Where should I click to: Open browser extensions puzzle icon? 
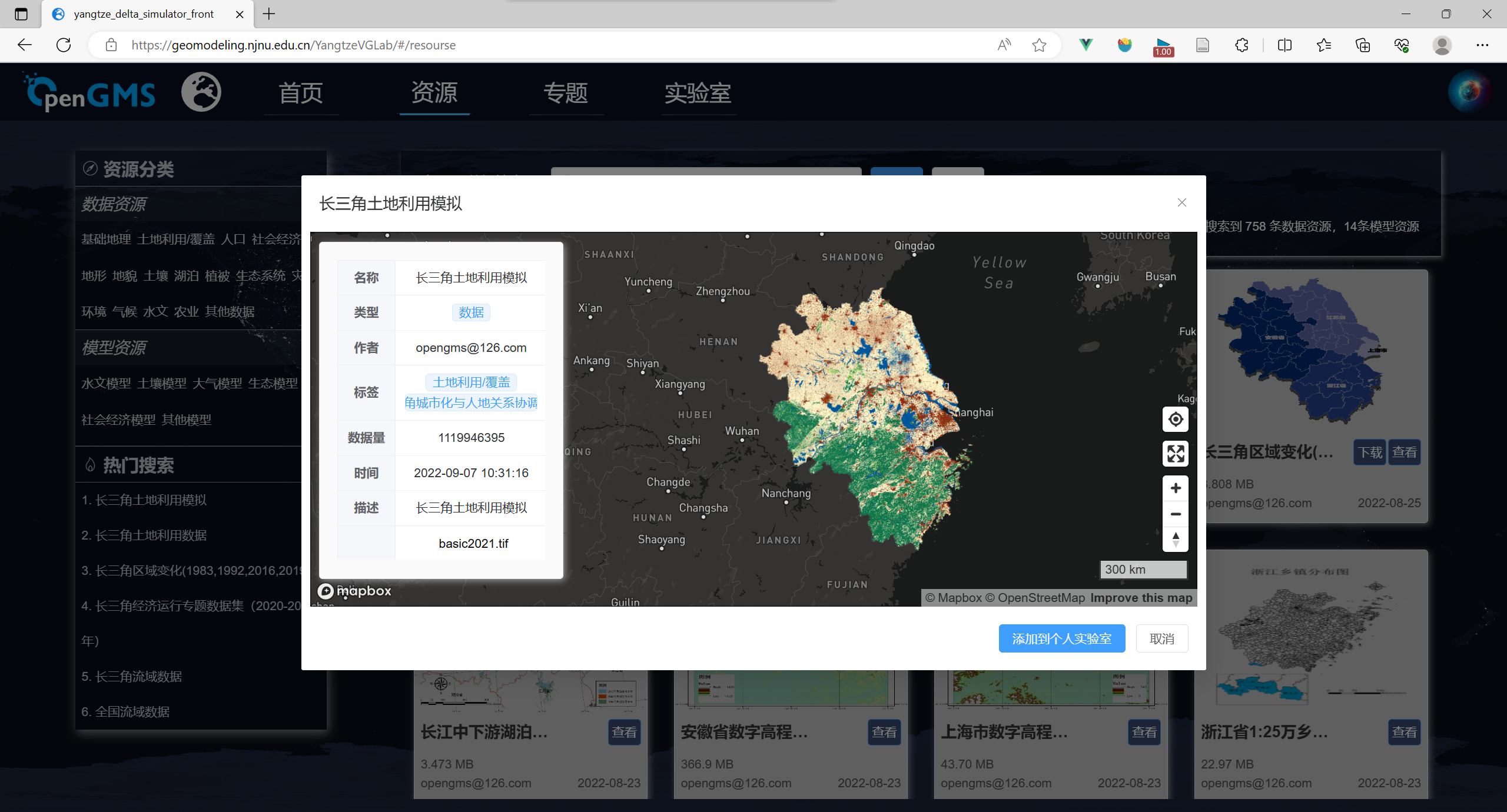tap(1242, 45)
